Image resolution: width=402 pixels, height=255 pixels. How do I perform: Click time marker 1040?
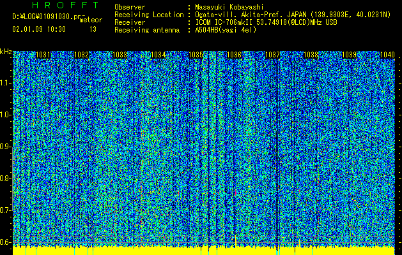[387, 54]
